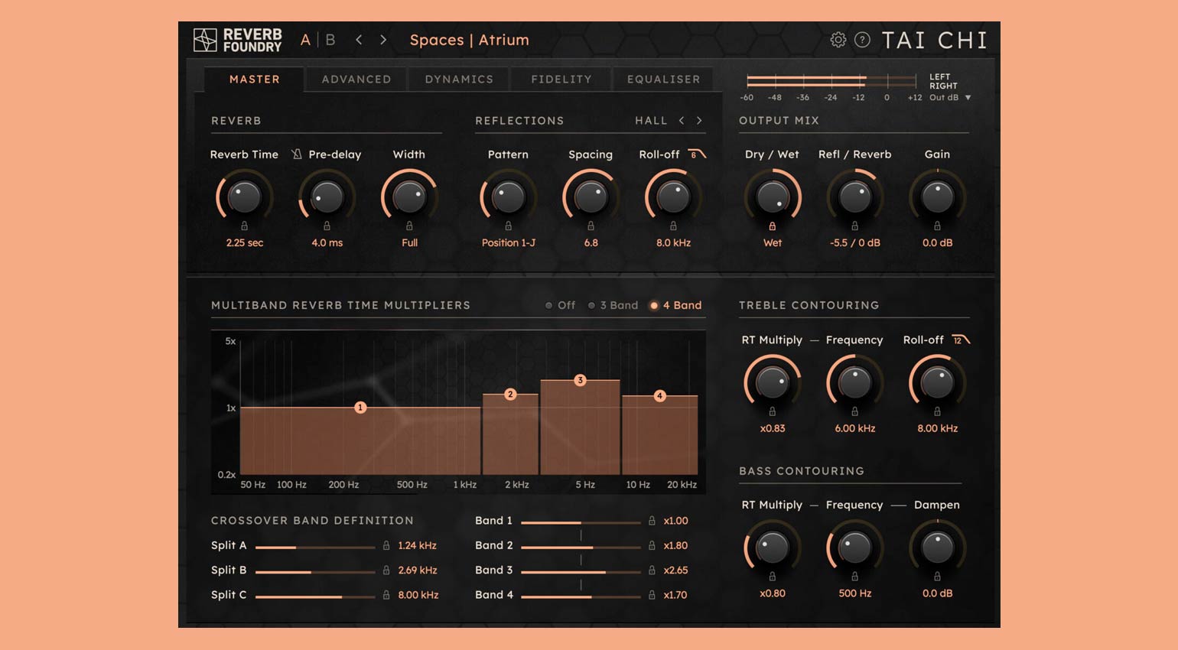The height and width of the screenshot is (650, 1178).
Task: Toggle the lock under Reverb Time knob
Action: [245, 226]
